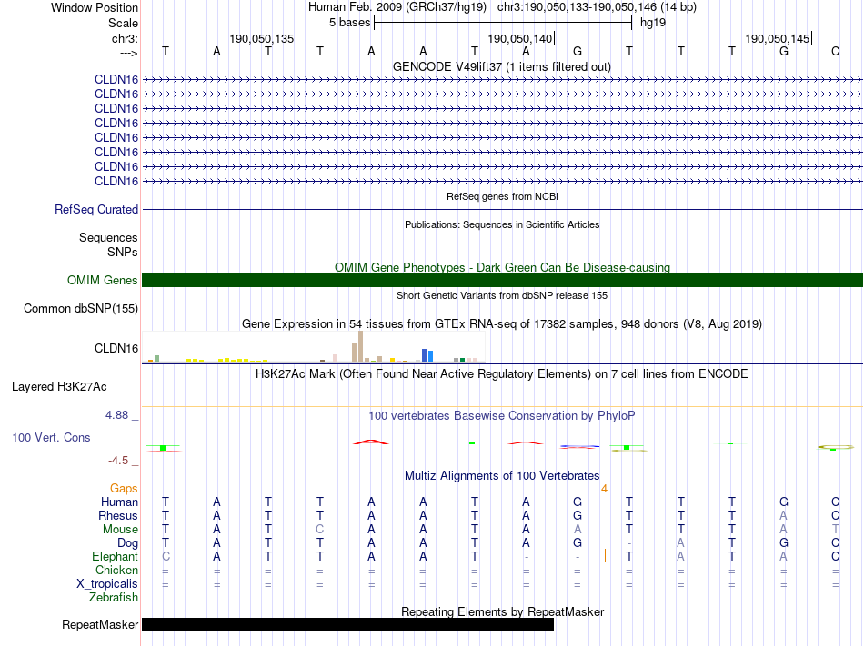864x646 pixels.
Task: Click the strand direction arrow label
Action: (x=129, y=53)
